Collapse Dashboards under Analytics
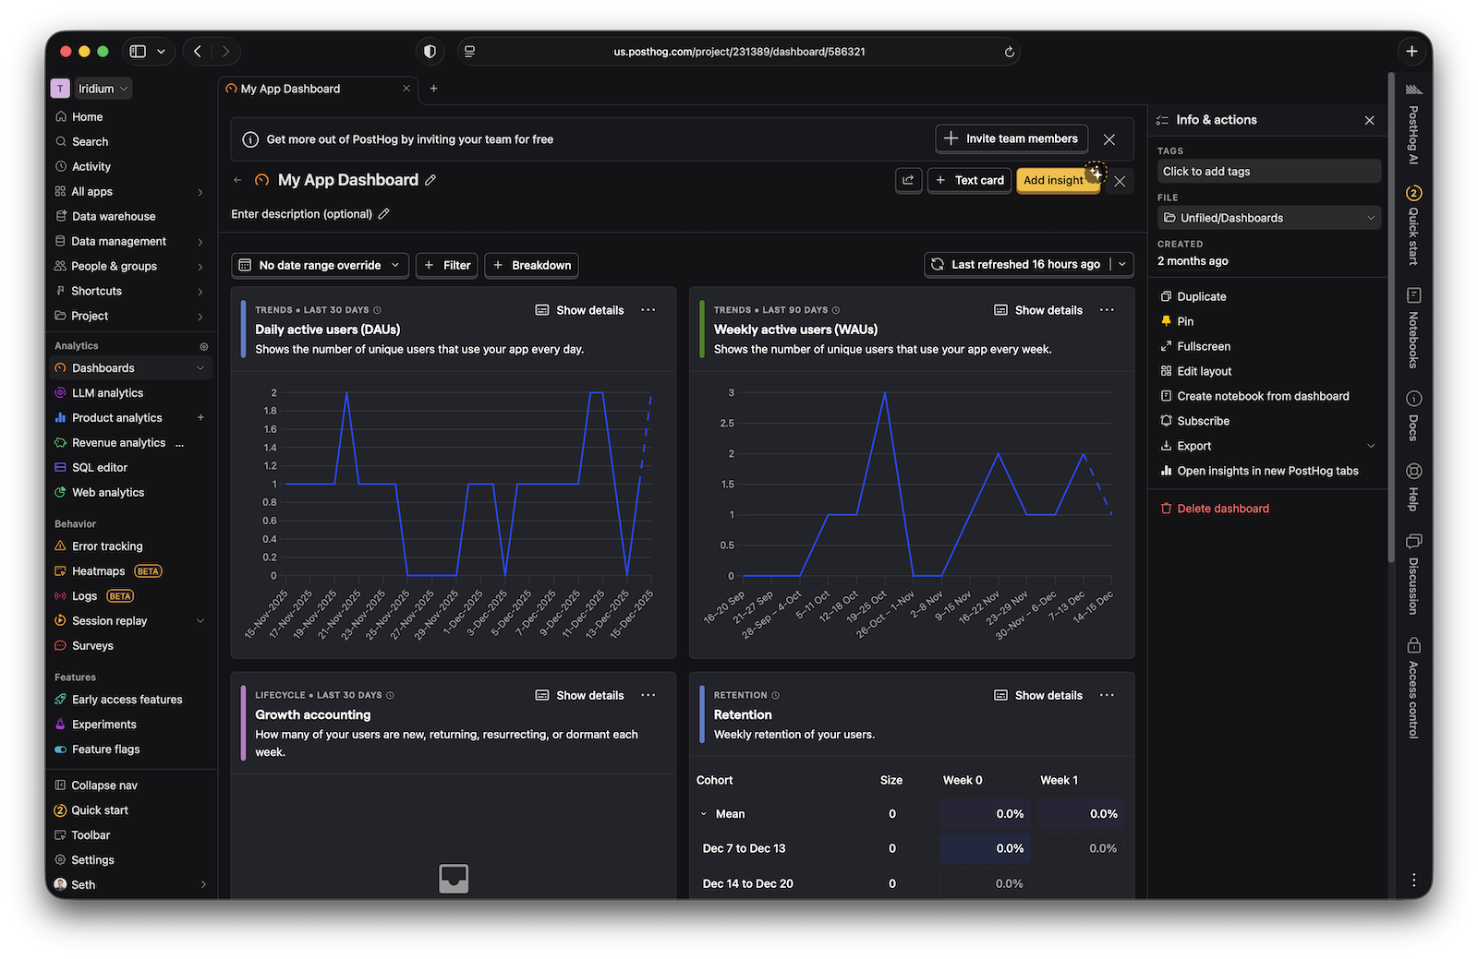Screen dimensions: 1478x959 tap(200, 367)
